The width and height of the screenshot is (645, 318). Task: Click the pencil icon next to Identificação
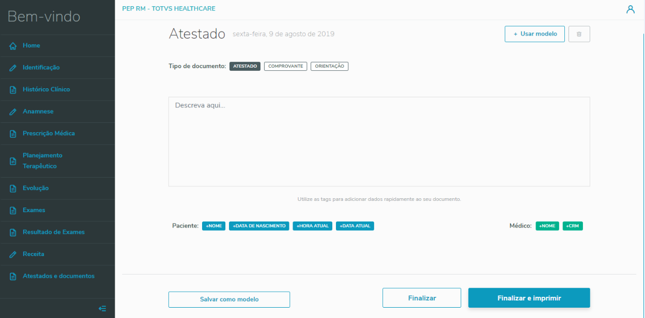(13, 68)
